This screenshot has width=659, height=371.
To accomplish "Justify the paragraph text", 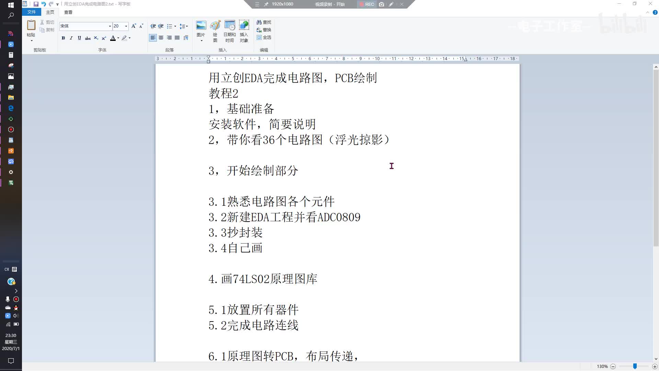I will click(177, 38).
